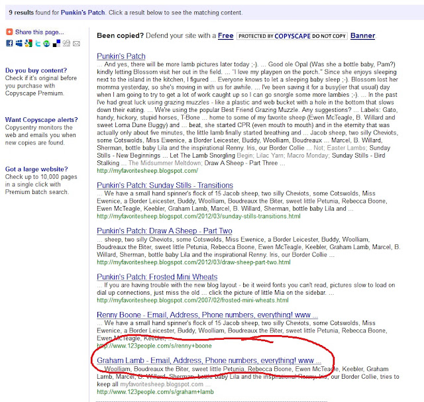Click the grey 'myfavoritesheep.blogspot.com' snippet text
This screenshot has width=424, height=402.
point(162,384)
